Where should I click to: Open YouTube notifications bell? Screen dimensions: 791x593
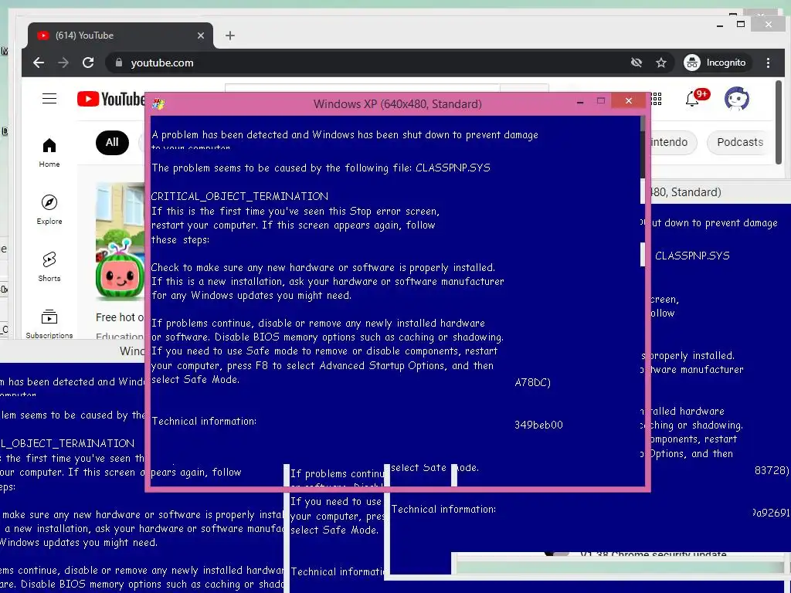click(x=693, y=99)
